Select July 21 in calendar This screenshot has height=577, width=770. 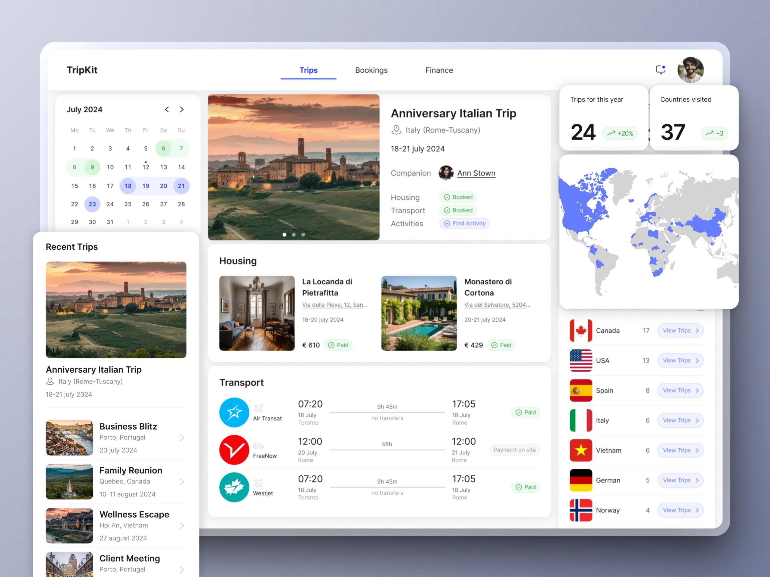[181, 186]
